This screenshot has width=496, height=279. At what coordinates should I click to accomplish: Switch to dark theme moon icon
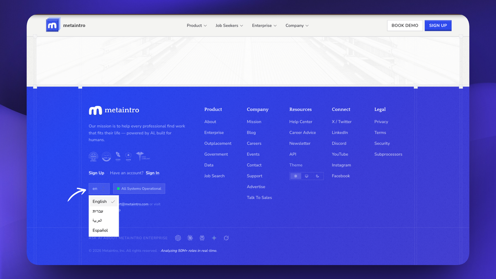pyautogui.click(x=317, y=176)
